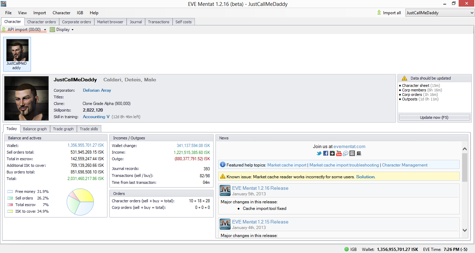Click the API import download icon
The height and width of the screenshot is (253, 475).
pos(4,30)
